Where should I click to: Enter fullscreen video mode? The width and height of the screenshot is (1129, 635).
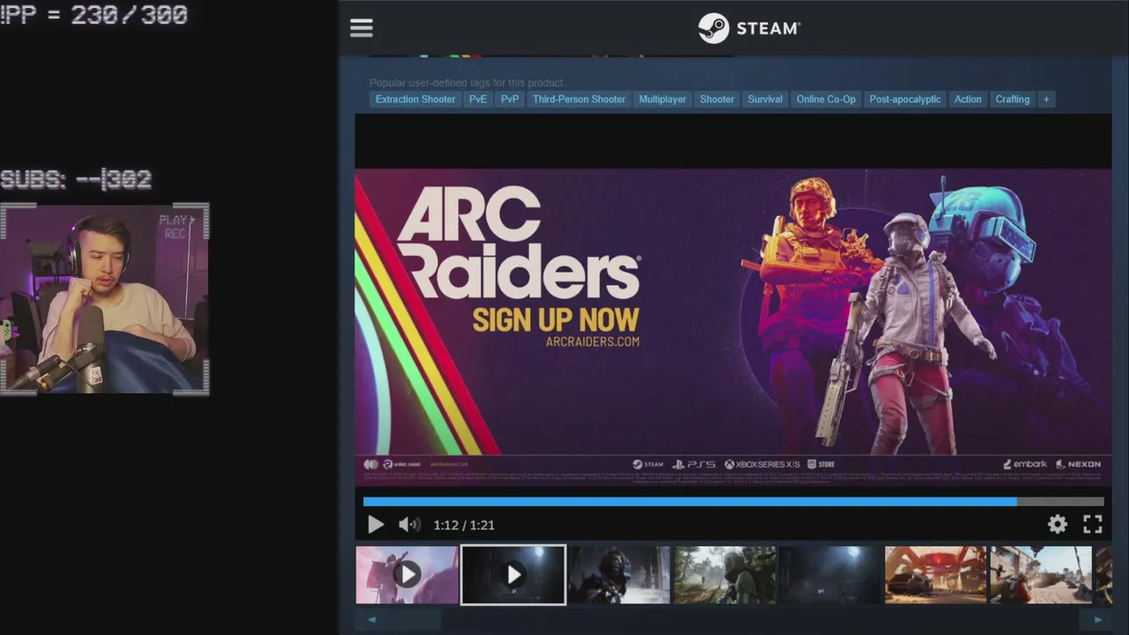pos(1093,525)
